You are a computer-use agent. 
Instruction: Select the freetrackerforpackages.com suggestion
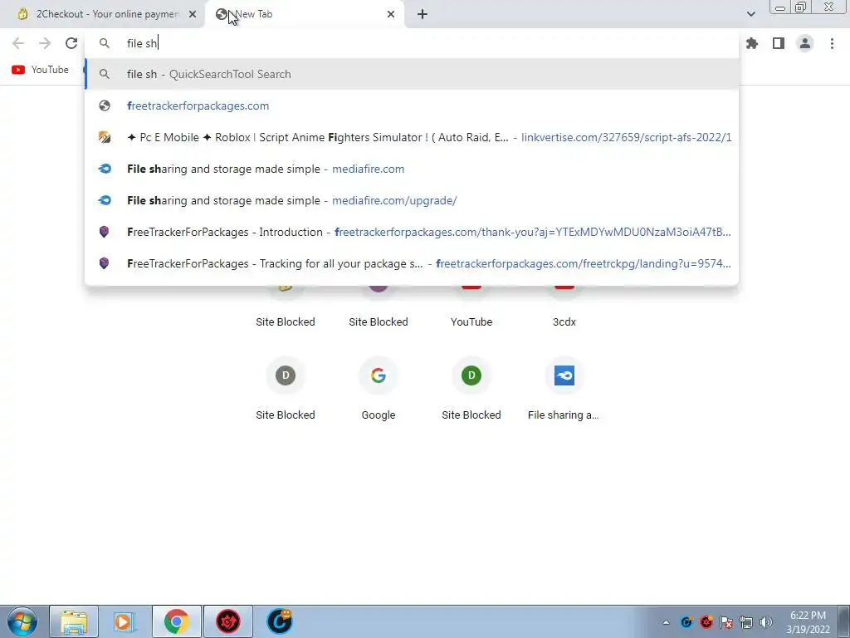tap(412, 106)
